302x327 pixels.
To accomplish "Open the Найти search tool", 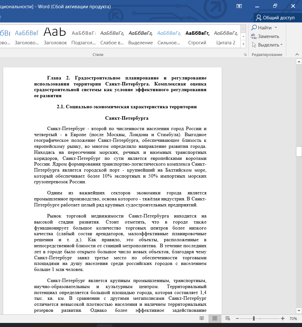I will click(x=262, y=28).
